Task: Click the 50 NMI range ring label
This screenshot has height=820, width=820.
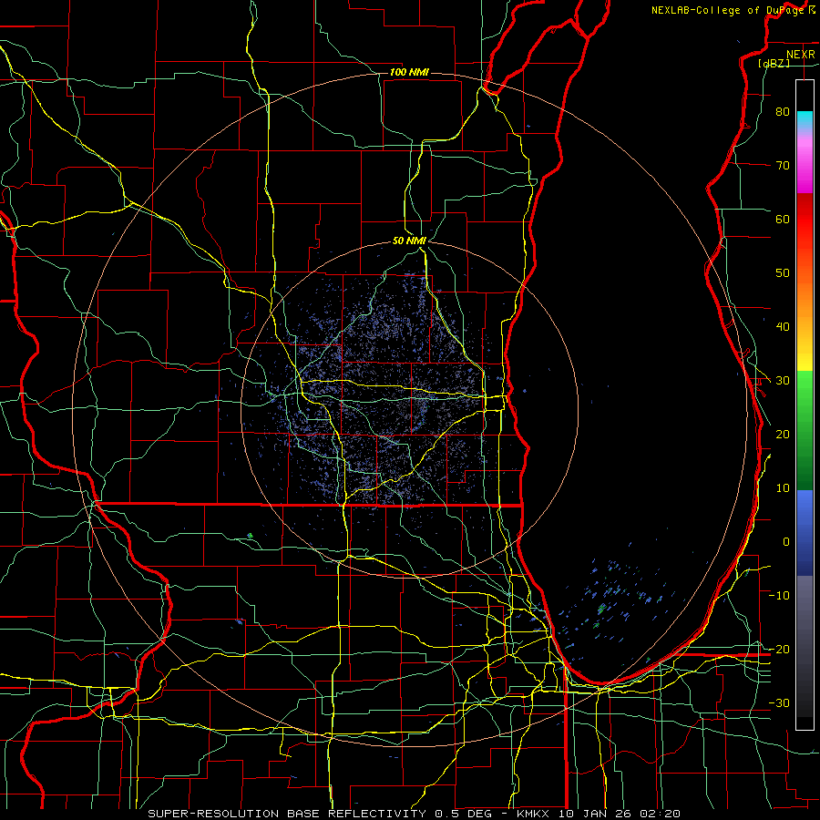Action: [x=409, y=241]
